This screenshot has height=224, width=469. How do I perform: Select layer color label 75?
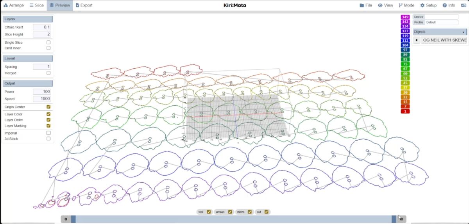tap(405, 64)
